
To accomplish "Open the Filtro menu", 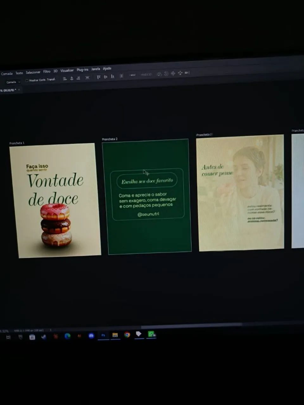I will (x=47, y=72).
